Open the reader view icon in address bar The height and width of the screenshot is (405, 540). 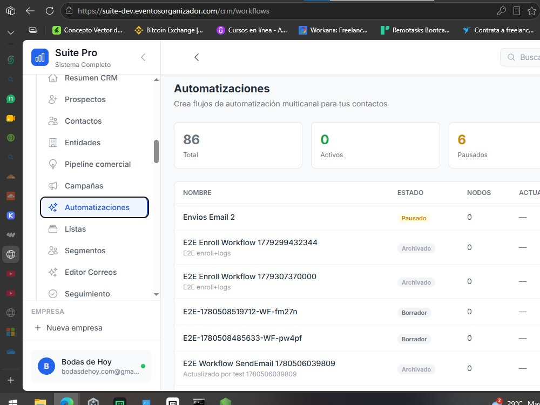click(517, 11)
